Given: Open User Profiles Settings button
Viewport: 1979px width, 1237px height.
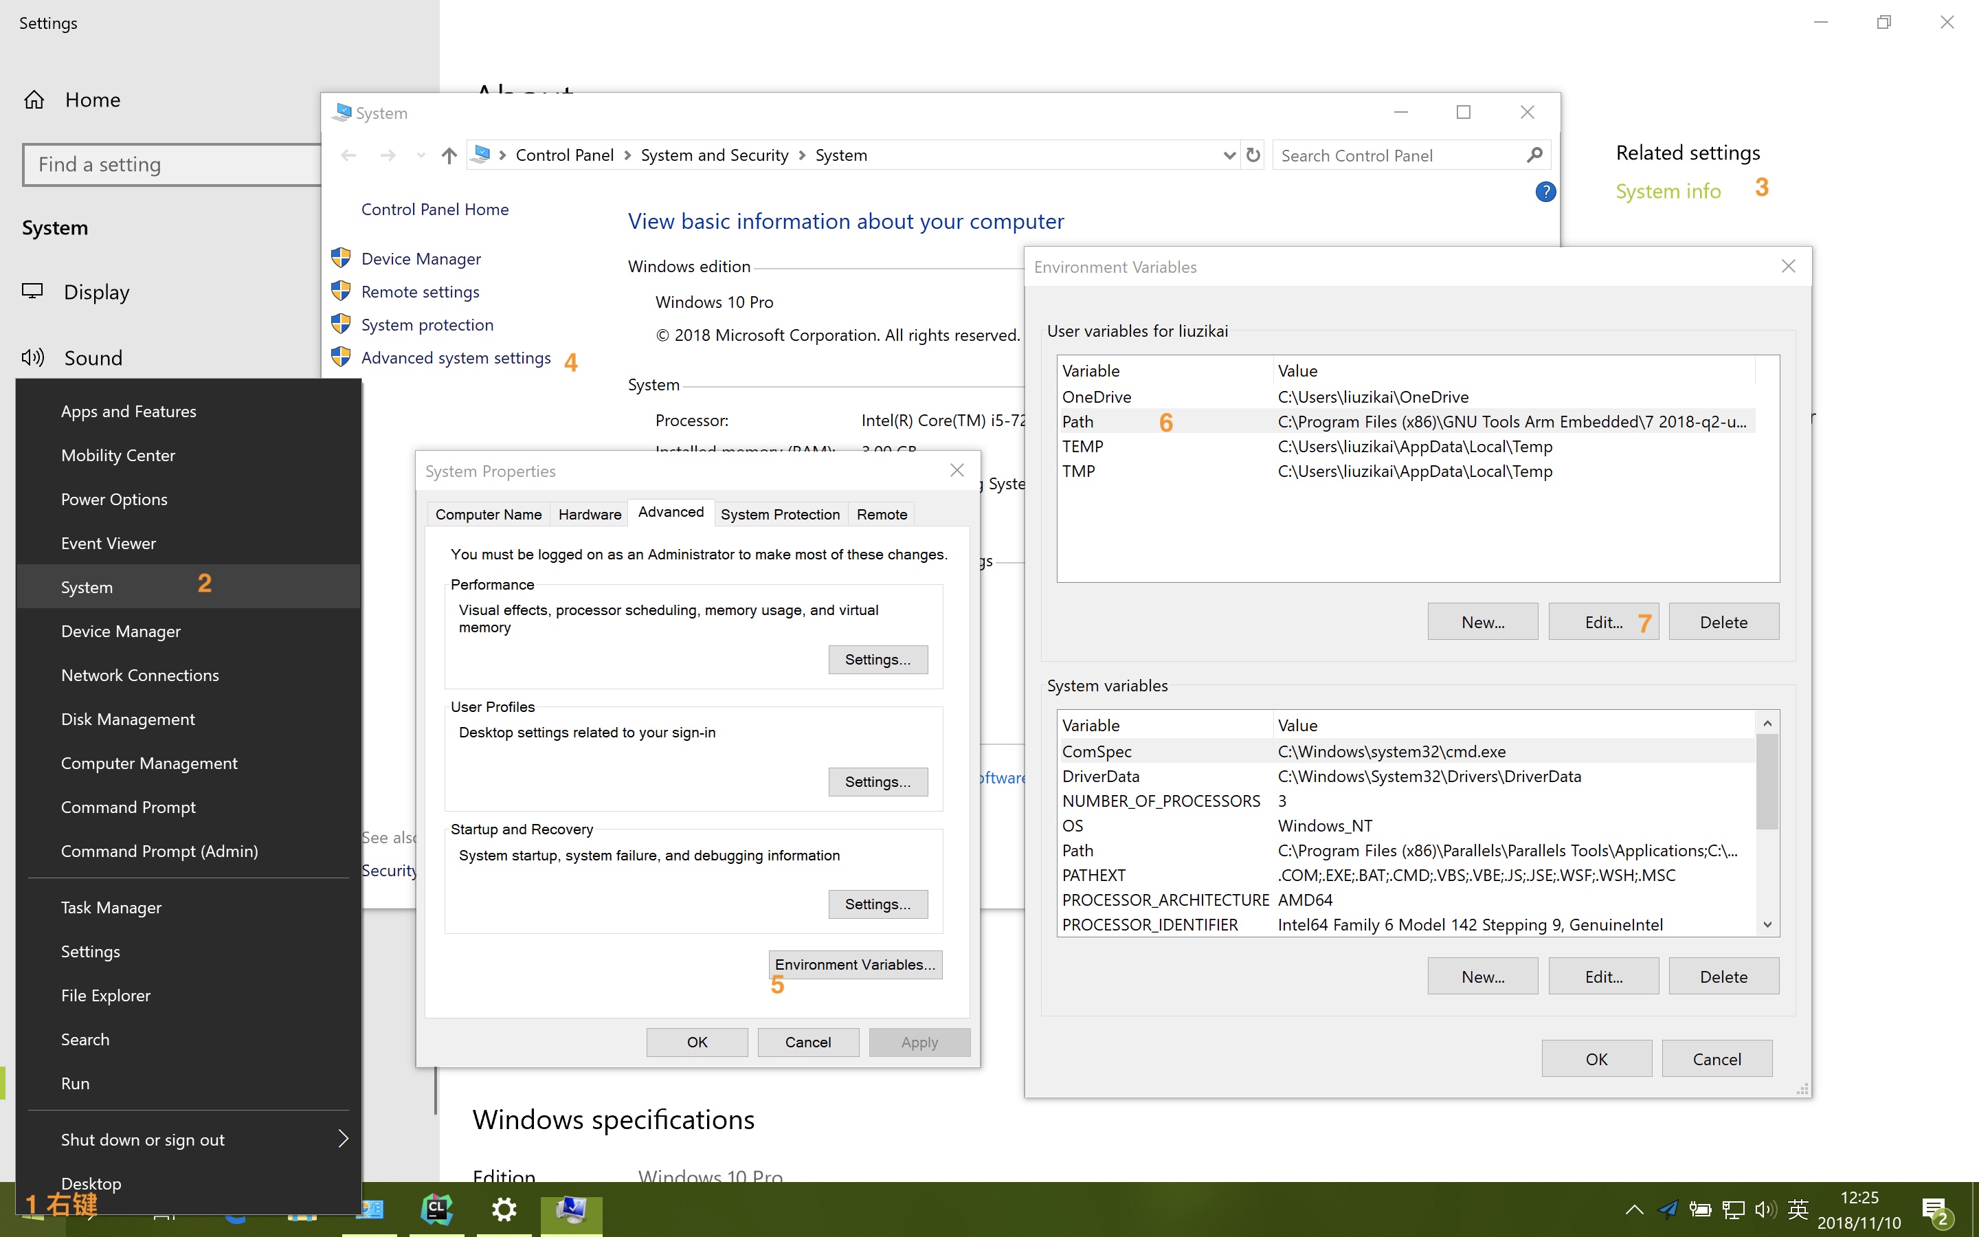Looking at the screenshot, I should click(x=877, y=781).
